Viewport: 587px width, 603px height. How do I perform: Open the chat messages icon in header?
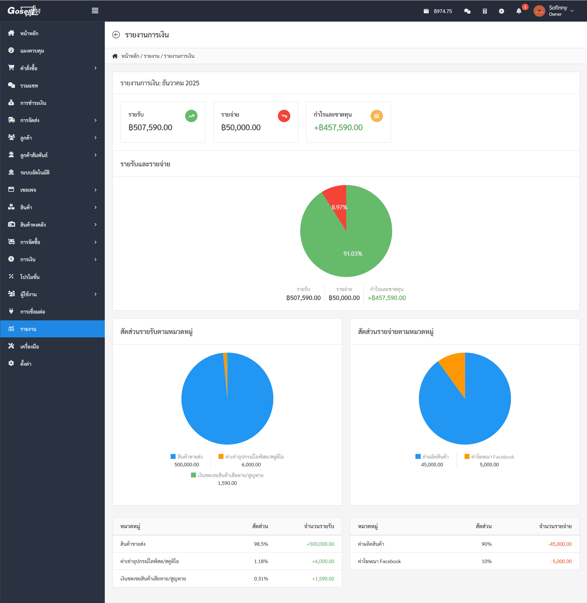click(x=467, y=11)
